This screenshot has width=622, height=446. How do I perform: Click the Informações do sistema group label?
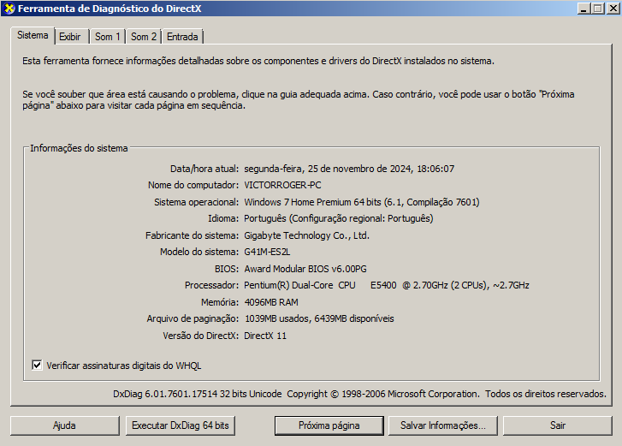(x=79, y=148)
